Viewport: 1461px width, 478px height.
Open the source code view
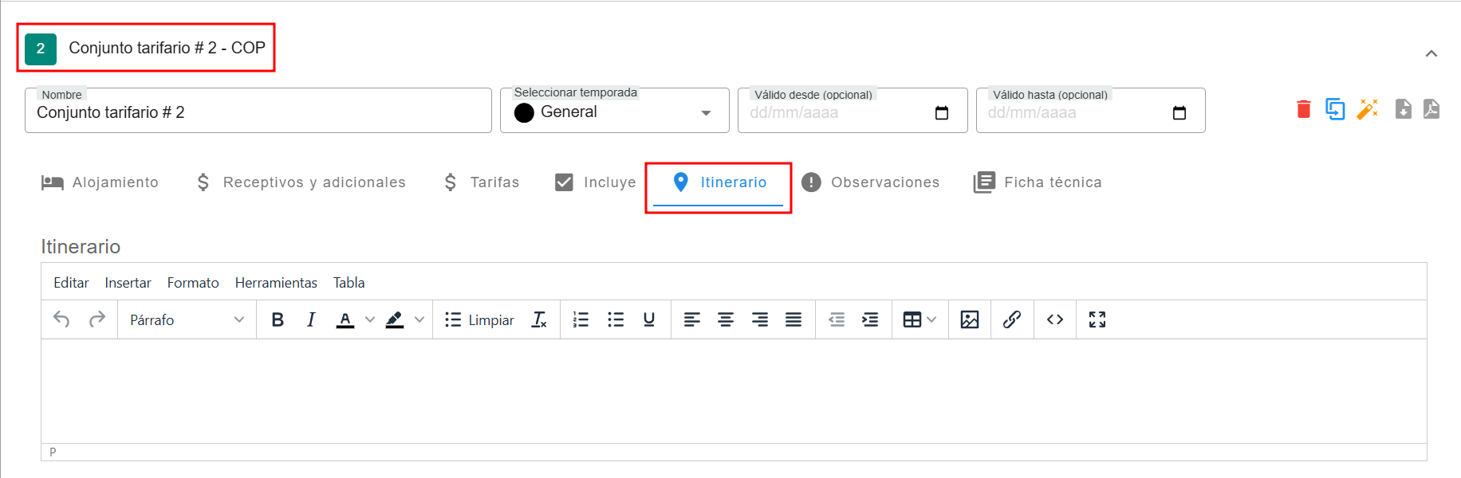coord(1054,319)
